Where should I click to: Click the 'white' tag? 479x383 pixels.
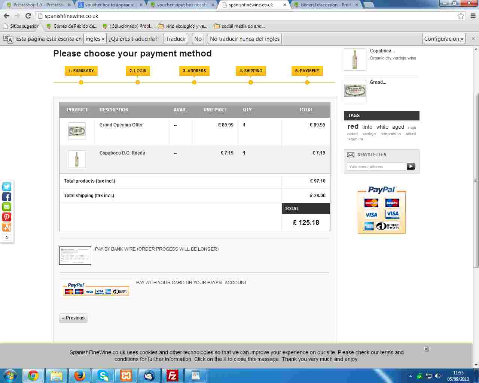pyautogui.click(x=382, y=127)
